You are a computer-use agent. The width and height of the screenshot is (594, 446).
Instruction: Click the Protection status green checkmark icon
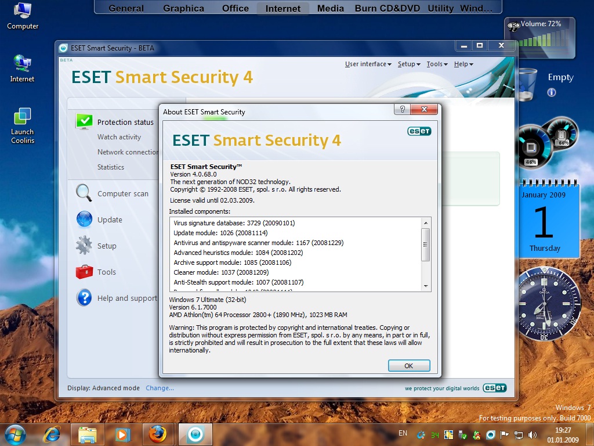pyautogui.click(x=84, y=121)
